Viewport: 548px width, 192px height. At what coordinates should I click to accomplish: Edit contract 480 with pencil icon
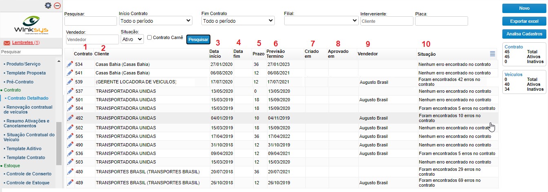[x=70, y=172]
